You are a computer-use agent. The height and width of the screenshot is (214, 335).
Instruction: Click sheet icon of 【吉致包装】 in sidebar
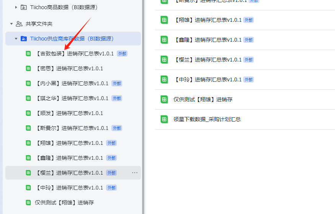coord(28,53)
